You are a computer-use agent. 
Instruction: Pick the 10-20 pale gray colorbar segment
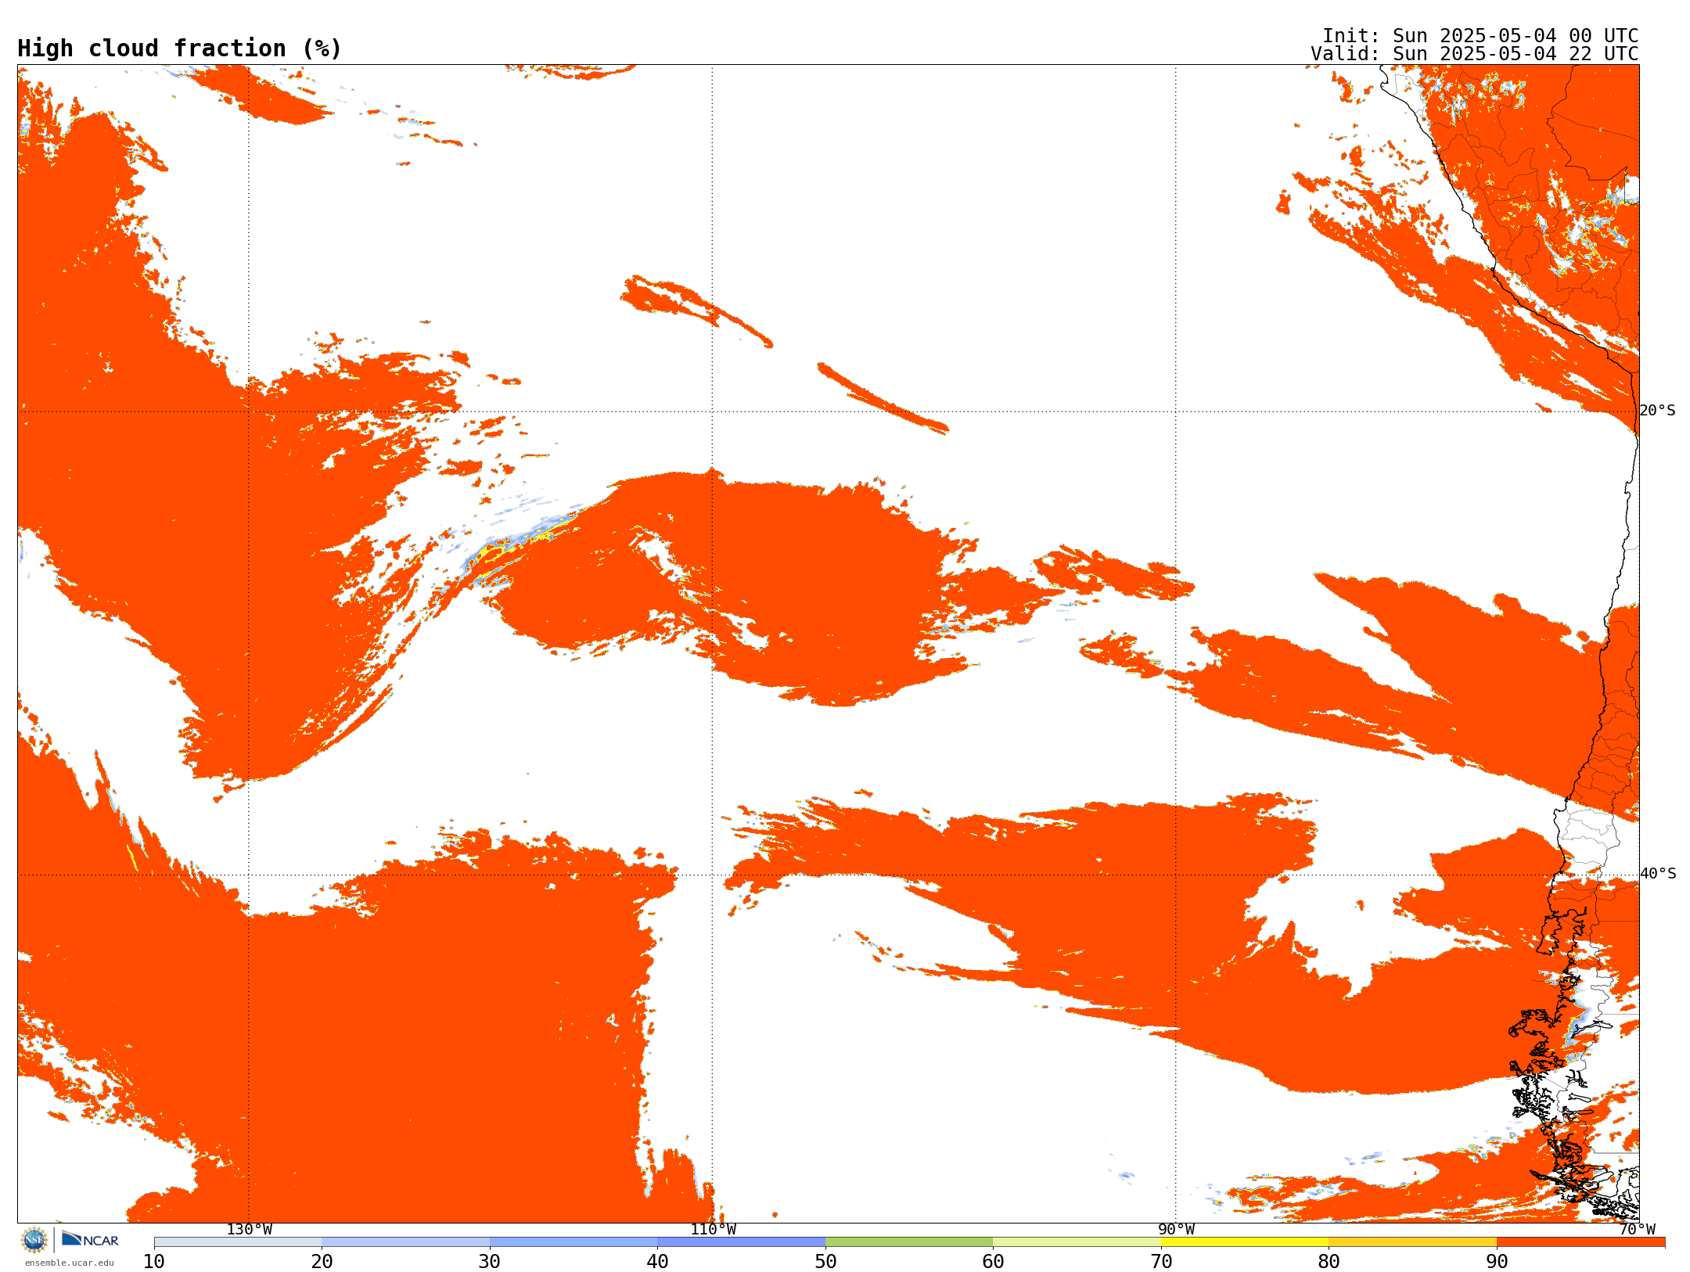238,1242
